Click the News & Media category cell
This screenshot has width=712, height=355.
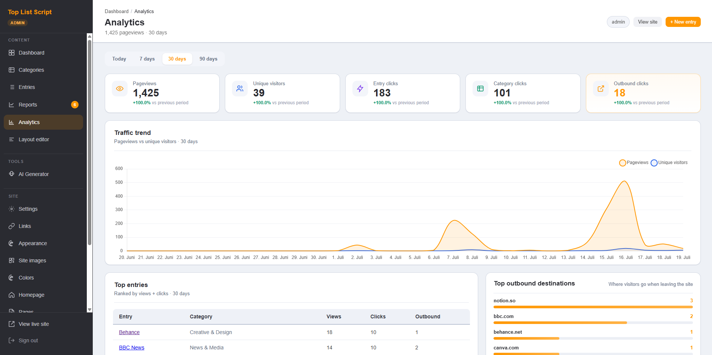point(207,348)
